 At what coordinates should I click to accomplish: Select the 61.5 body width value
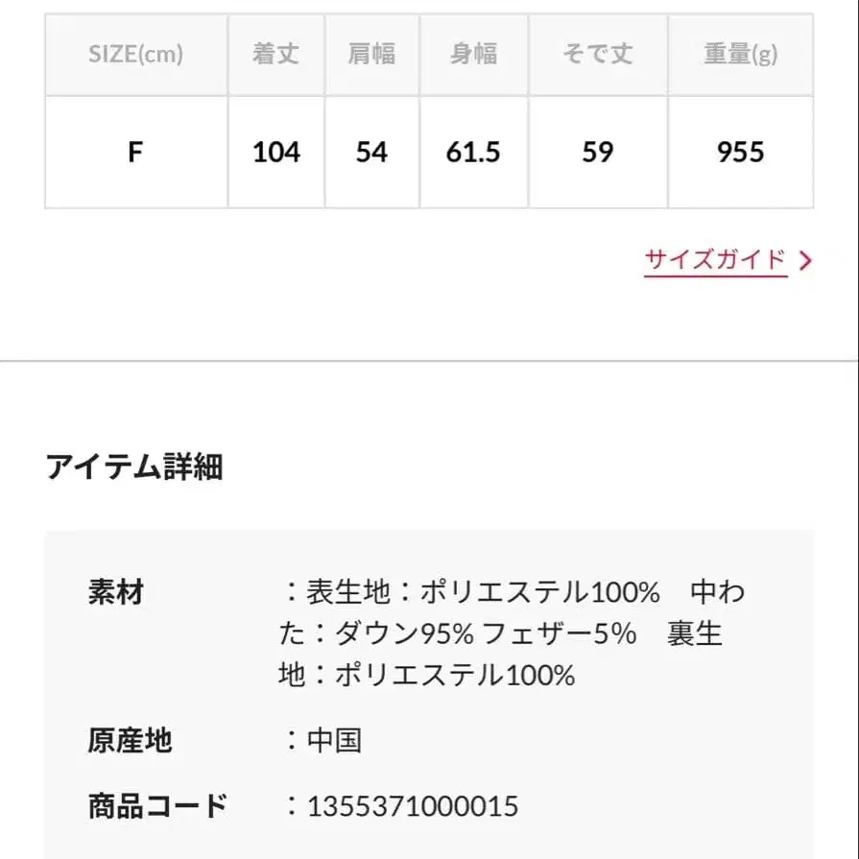[473, 152]
